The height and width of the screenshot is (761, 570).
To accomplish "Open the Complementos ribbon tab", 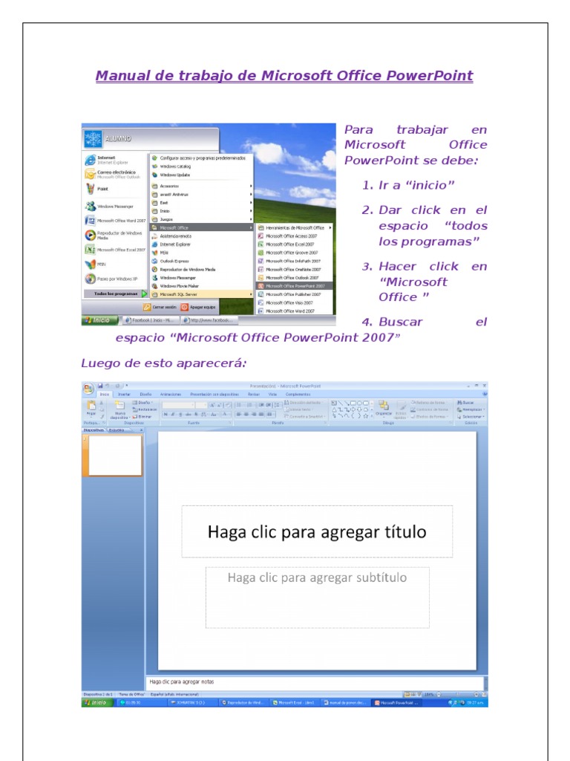I will [298, 394].
